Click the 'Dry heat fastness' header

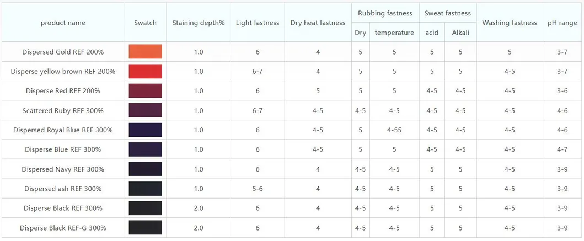pos(318,23)
